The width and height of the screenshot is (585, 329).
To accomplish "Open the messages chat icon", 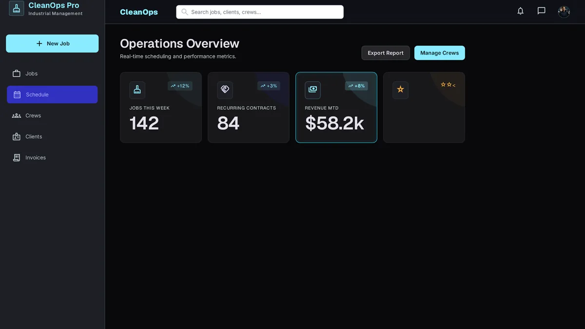I will point(541,11).
